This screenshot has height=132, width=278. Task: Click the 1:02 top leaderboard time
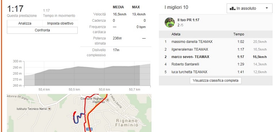click(241, 42)
